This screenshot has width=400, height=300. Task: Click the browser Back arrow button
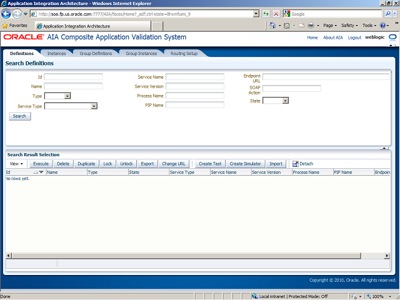pyautogui.click(x=7, y=14)
